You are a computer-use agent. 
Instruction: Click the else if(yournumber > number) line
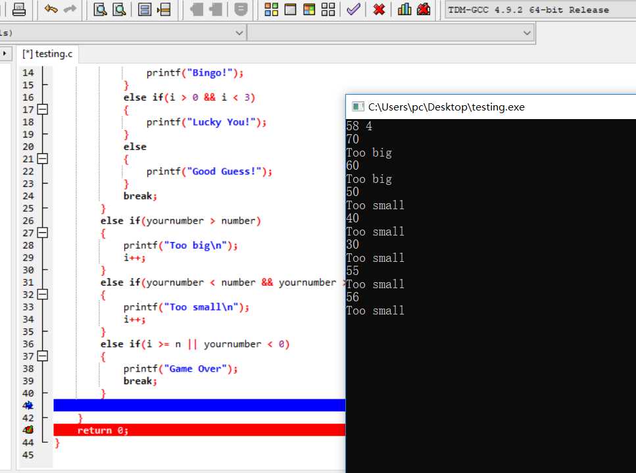[180, 220]
